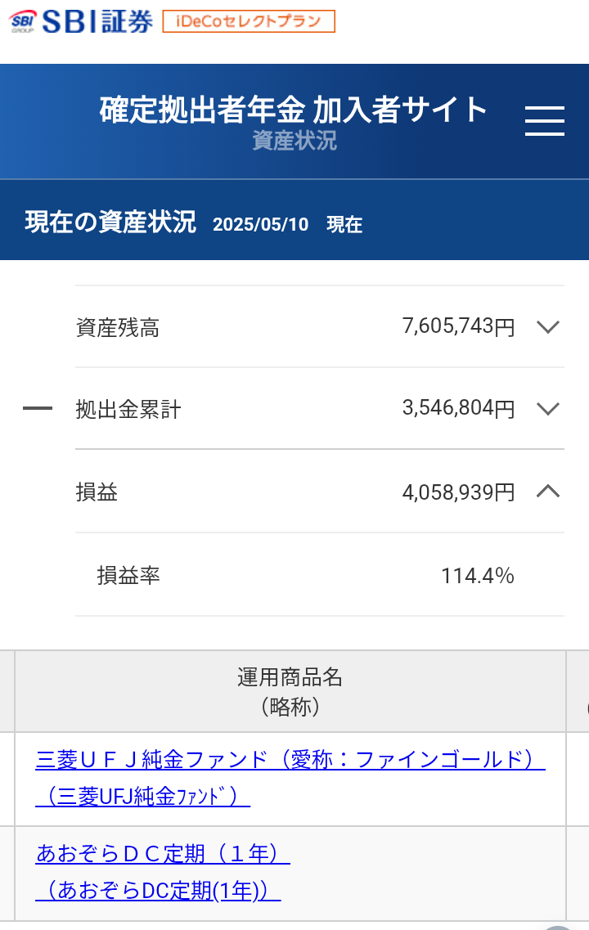Select the 資産残高 row label

(x=117, y=328)
